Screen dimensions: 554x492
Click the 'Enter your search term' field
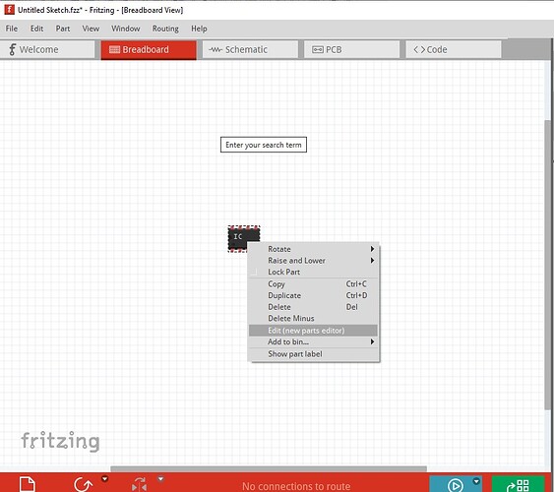[264, 145]
